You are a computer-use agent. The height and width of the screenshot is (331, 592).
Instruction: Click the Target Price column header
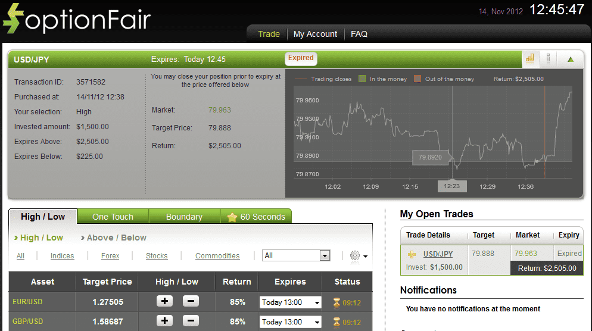tap(107, 282)
